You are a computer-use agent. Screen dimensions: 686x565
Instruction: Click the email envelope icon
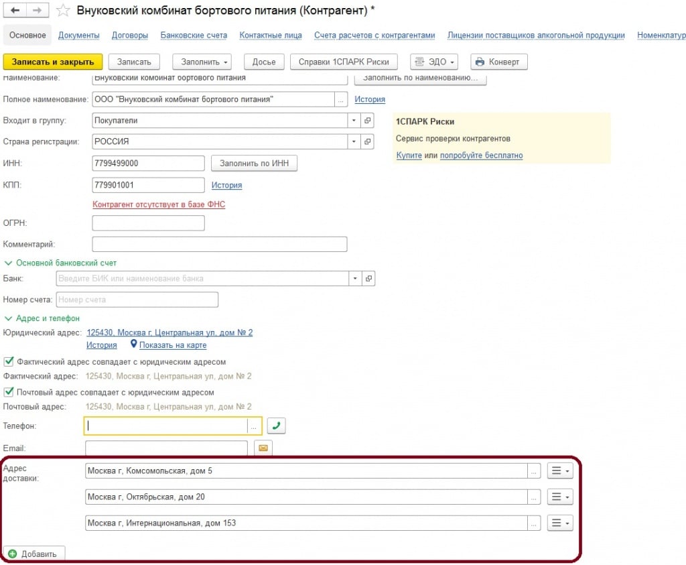pos(263,448)
